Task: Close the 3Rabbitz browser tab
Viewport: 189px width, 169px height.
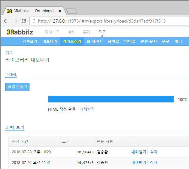Action: click(60, 11)
